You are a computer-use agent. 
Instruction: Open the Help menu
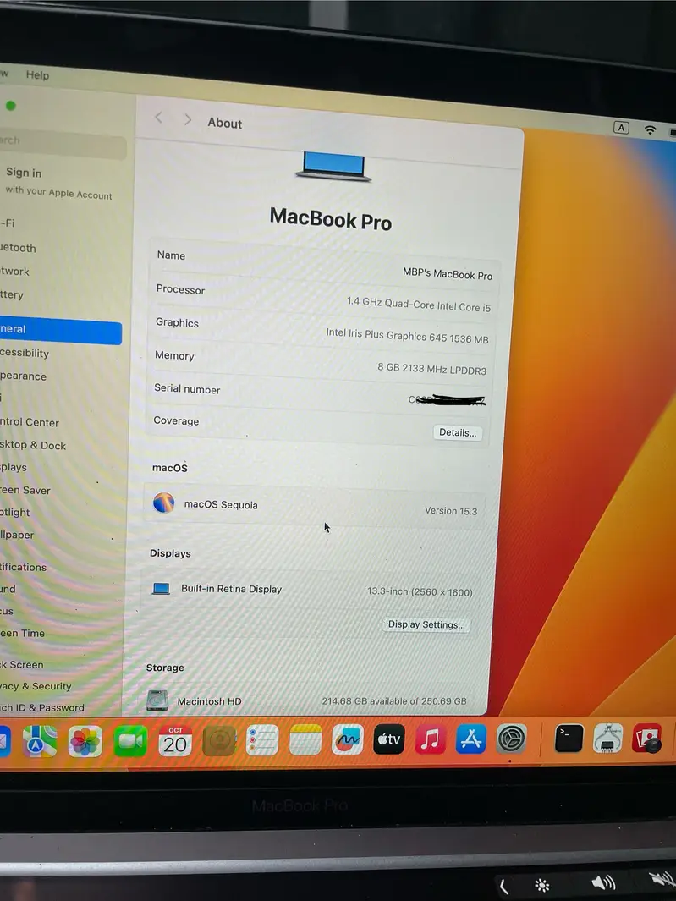pos(37,74)
